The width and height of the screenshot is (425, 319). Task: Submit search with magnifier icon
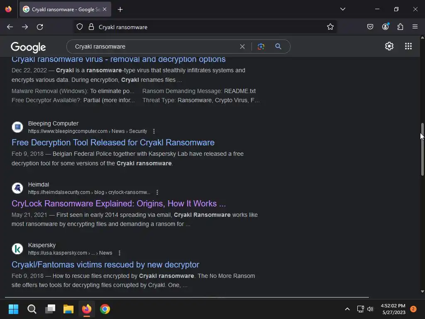(x=278, y=47)
